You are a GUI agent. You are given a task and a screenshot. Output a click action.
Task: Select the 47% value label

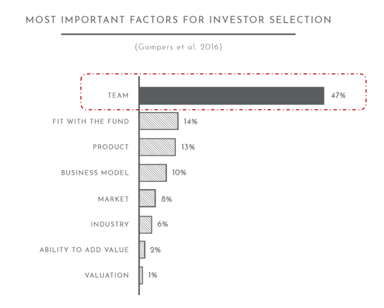338,95
